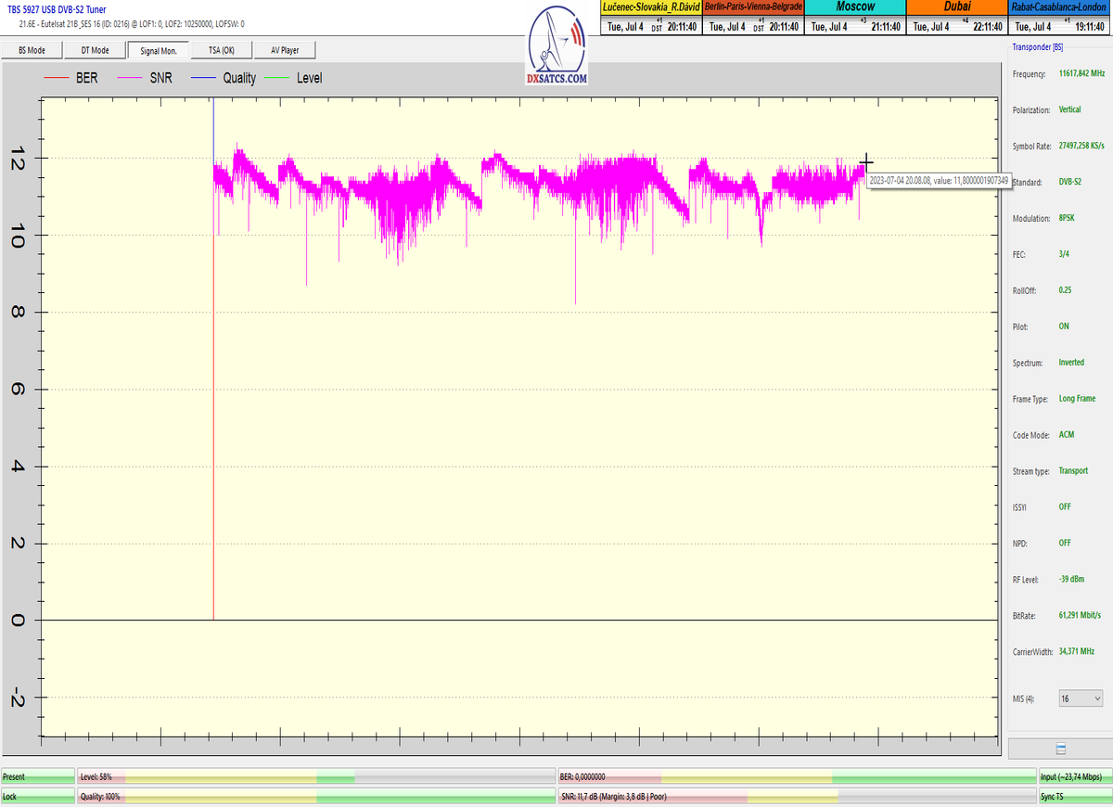Click the list icon button below MIS
The height and width of the screenshot is (807, 1113).
coord(1060,749)
